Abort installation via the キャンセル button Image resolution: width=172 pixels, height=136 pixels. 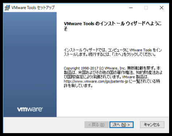(x=152, y=125)
